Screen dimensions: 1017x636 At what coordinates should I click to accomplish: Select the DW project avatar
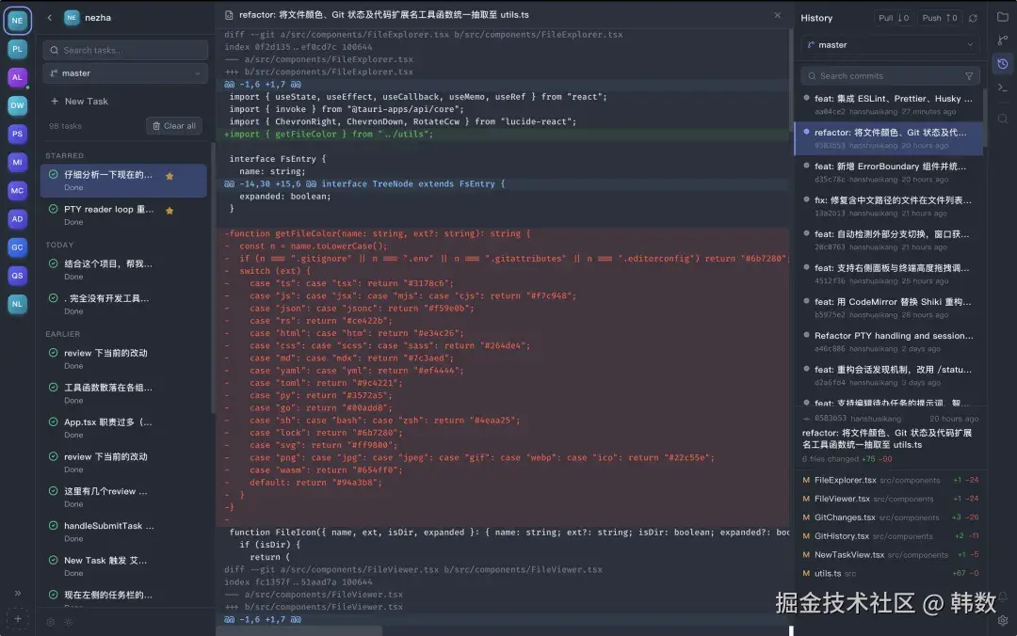click(18, 105)
